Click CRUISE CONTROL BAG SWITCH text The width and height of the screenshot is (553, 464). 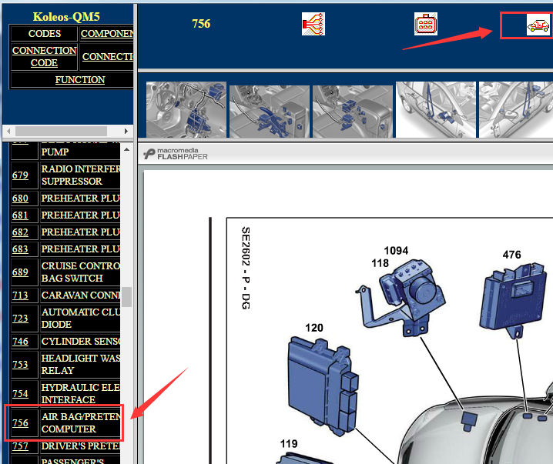click(x=81, y=272)
